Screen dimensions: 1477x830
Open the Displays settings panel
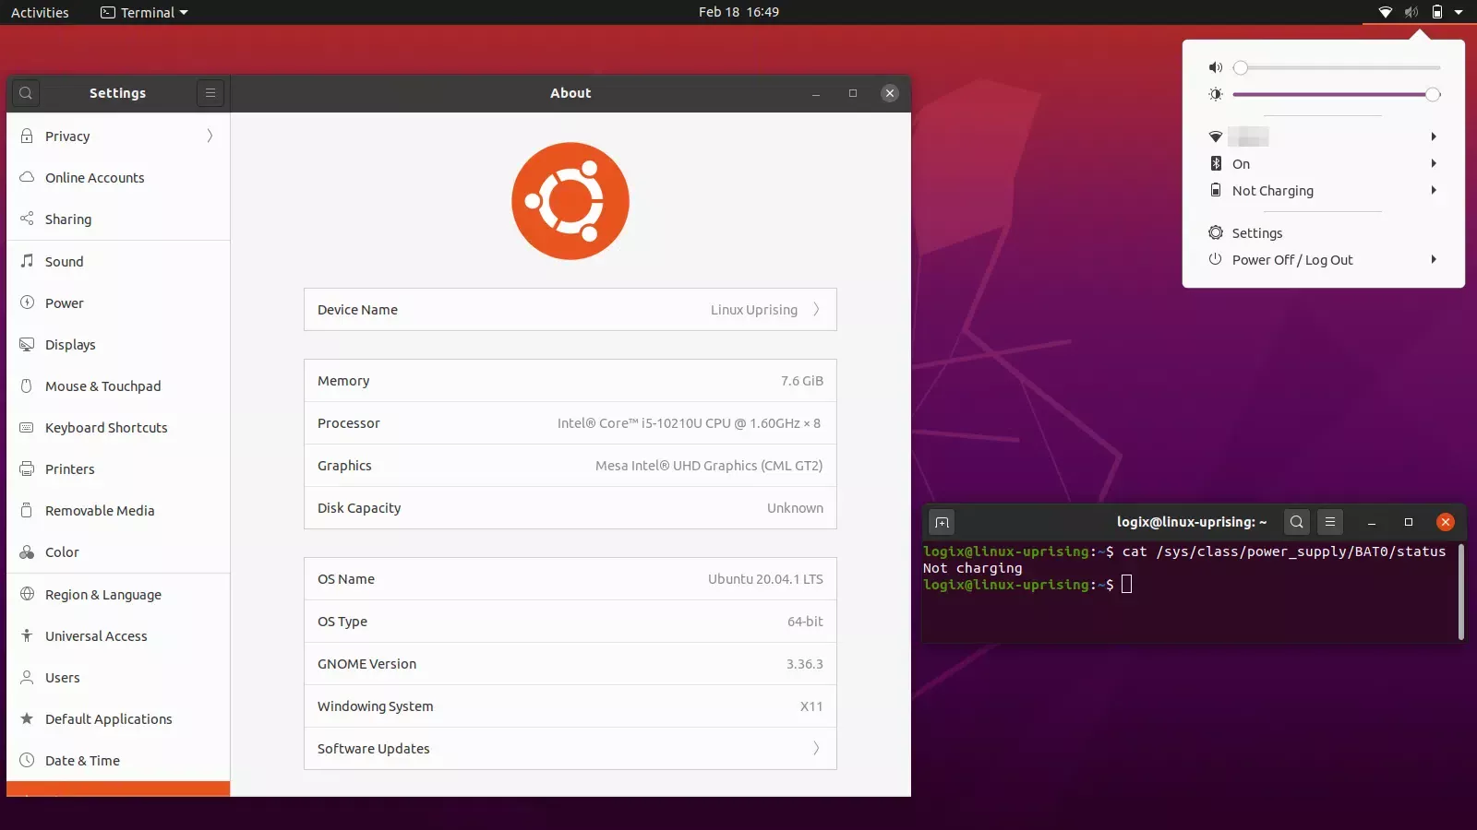118,344
